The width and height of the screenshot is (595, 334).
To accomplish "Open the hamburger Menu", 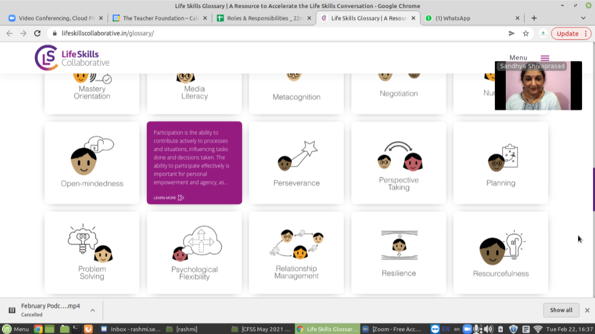I will [544, 58].
